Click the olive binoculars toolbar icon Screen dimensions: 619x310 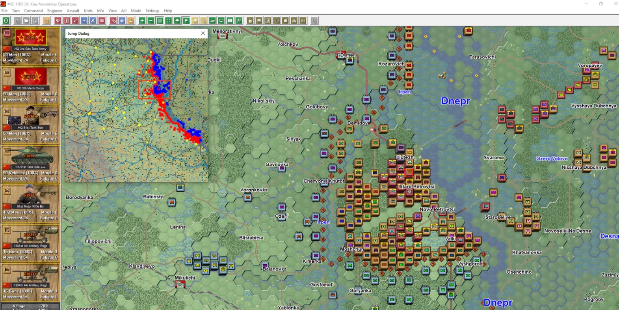259,21
